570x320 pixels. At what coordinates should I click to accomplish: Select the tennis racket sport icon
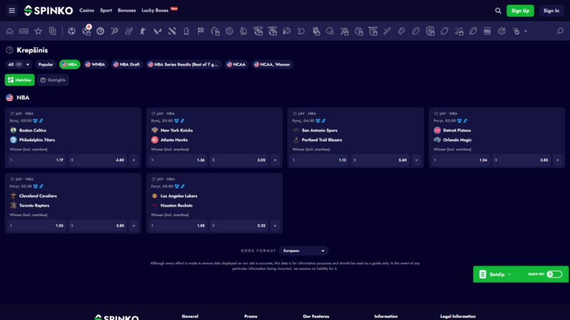pyautogui.click(x=115, y=31)
